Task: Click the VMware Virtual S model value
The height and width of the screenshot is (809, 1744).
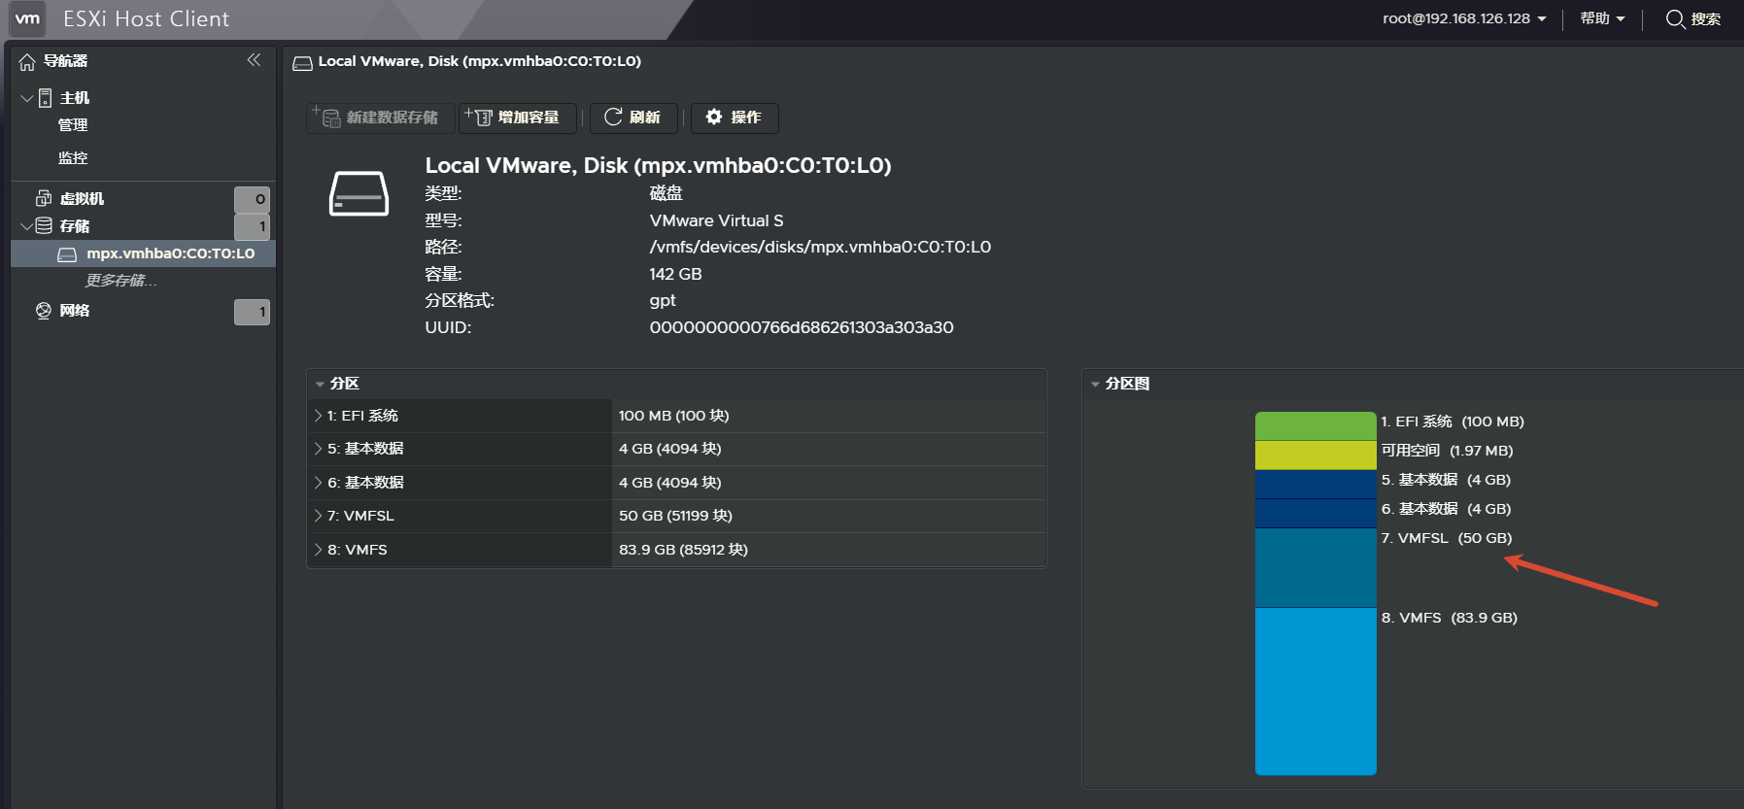Action: [716, 220]
